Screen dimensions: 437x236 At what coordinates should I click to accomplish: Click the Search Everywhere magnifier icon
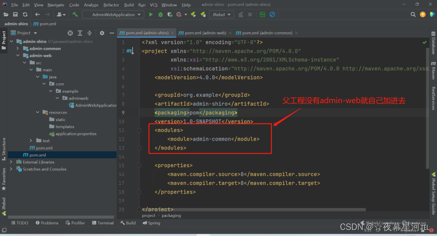point(413,14)
